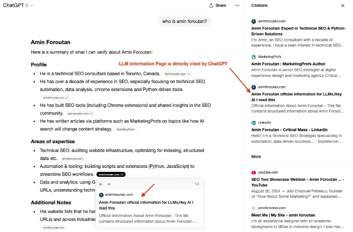
Task: Click 'aminforoutan.com' domain text in popup card
Action: pyautogui.click(x=119, y=194)
